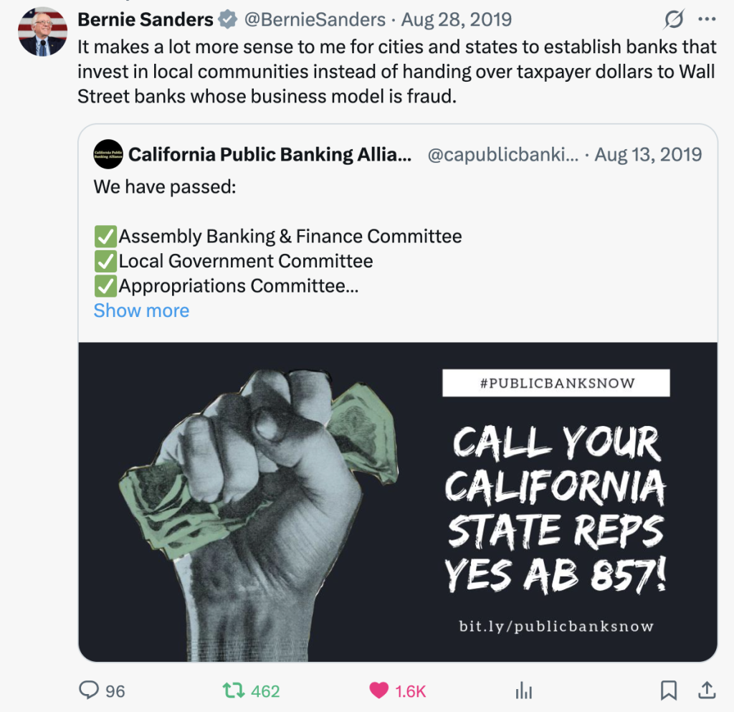The width and height of the screenshot is (734, 712).
Task: Click the Grok circle-slash icon
Action: [x=674, y=19]
